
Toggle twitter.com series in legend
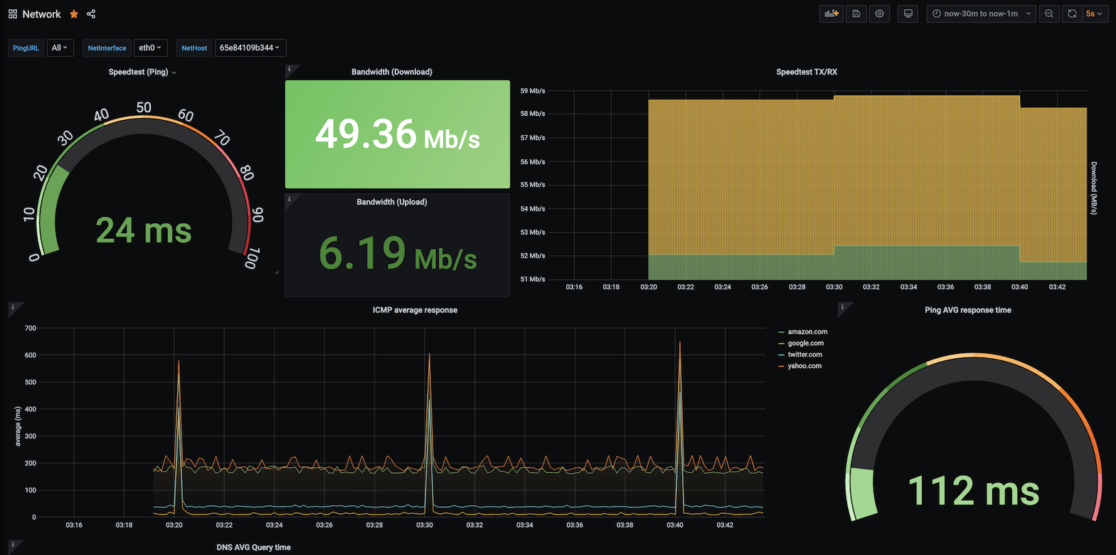(x=805, y=355)
